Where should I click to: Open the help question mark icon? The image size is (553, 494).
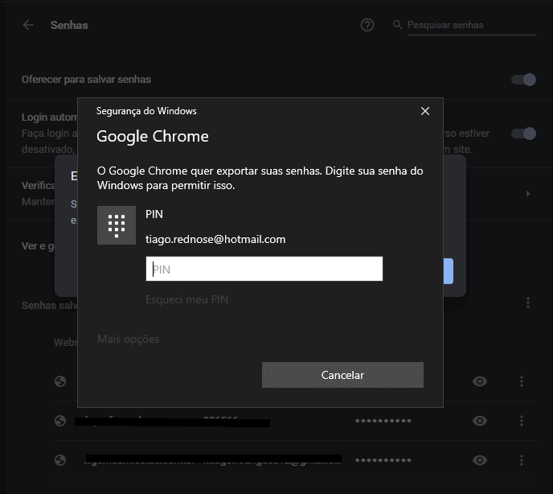pos(367,25)
